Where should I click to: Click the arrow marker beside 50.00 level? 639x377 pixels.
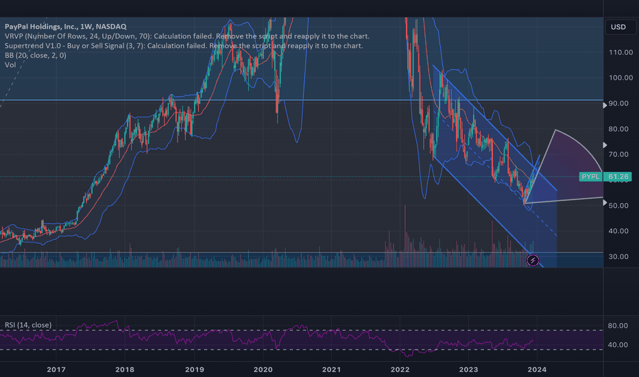pos(605,203)
